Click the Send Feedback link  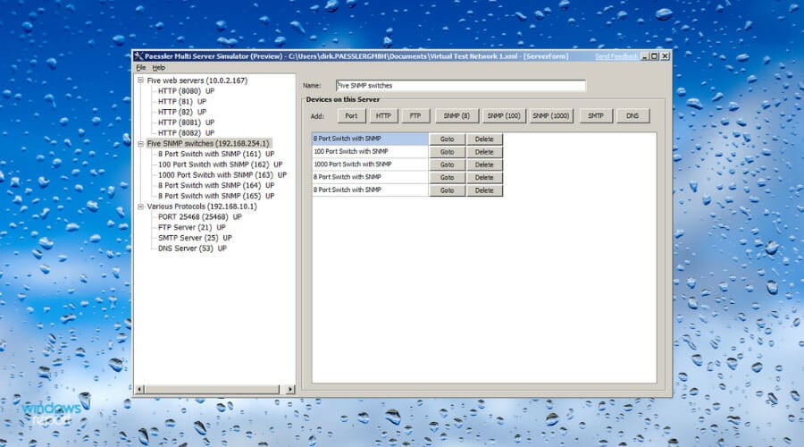click(x=616, y=56)
